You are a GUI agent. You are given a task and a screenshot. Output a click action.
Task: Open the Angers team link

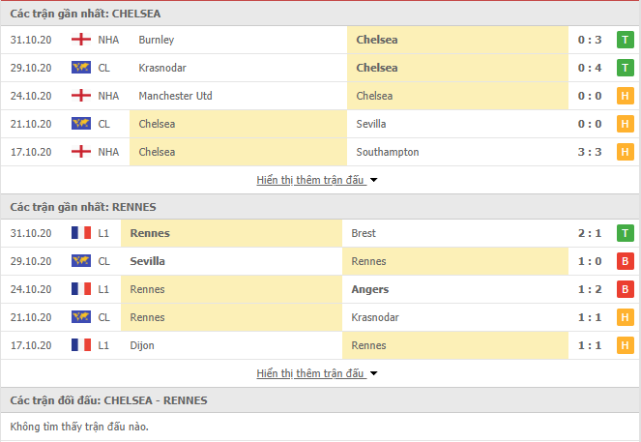(370, 289)
